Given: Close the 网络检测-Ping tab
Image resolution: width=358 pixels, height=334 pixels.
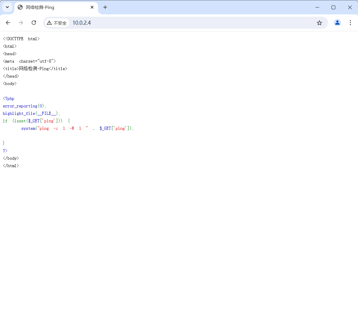Looking at the screenshot, I should pyautogui.click(x=92, y=7).
